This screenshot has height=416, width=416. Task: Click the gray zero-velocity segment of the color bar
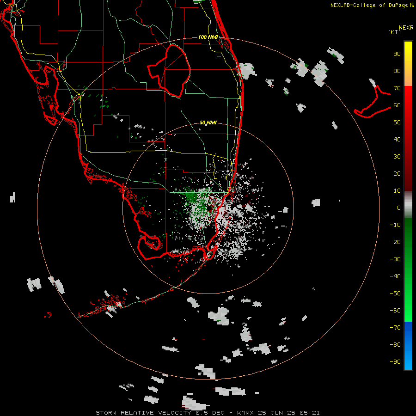click(x=408, y=204)
